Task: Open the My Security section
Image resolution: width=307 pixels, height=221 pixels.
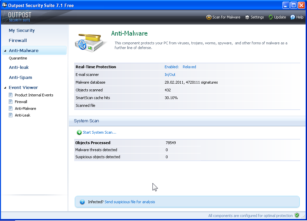Action: point(22,30)
